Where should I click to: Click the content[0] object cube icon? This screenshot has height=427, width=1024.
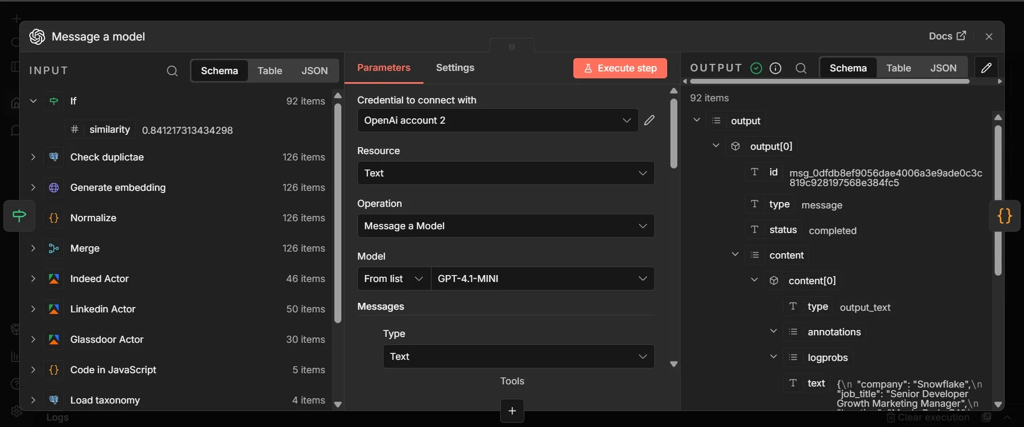[774, 280]
